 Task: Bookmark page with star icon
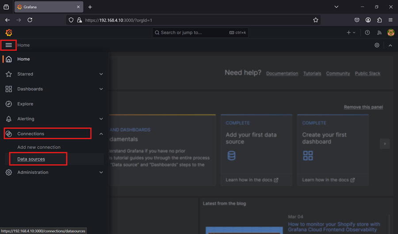pos(315,20)
